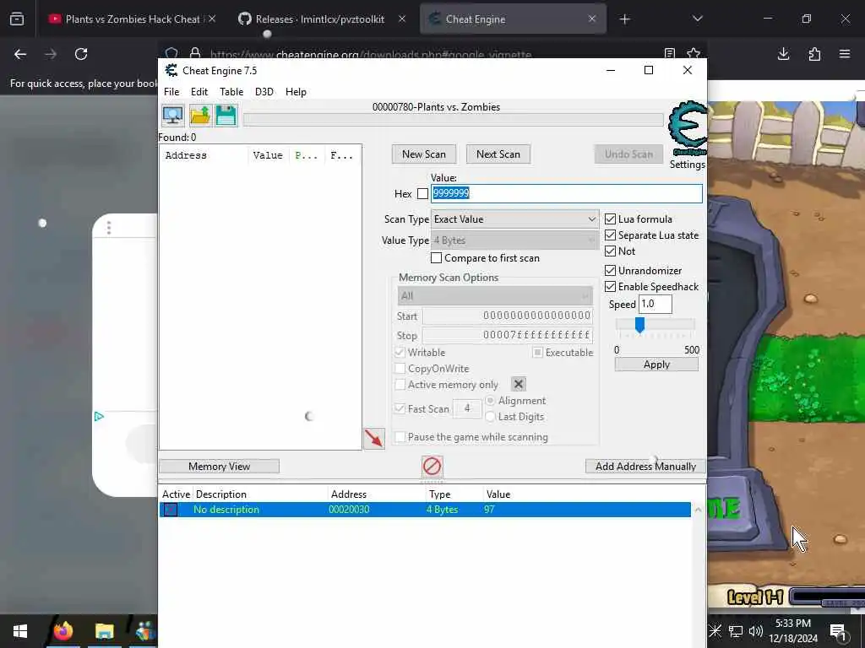Open the process list computer icon
This screenshot has height=648, width=865.
(172, 116)
